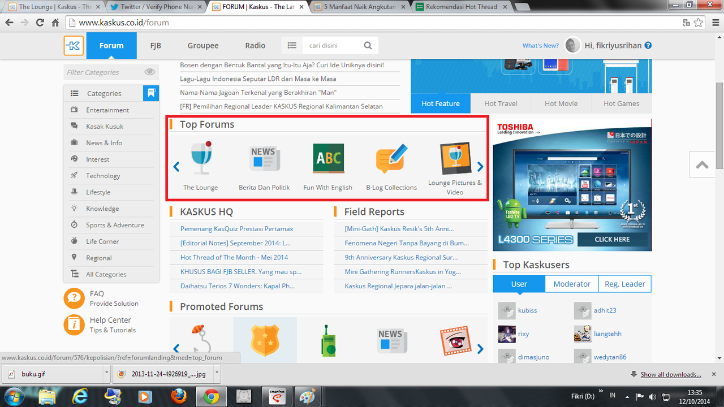Select the Moderator tab in Top Kaskusers

coord(572,284)
